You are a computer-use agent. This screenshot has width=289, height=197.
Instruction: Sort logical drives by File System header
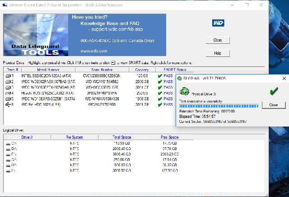click(x=75, y=137)
